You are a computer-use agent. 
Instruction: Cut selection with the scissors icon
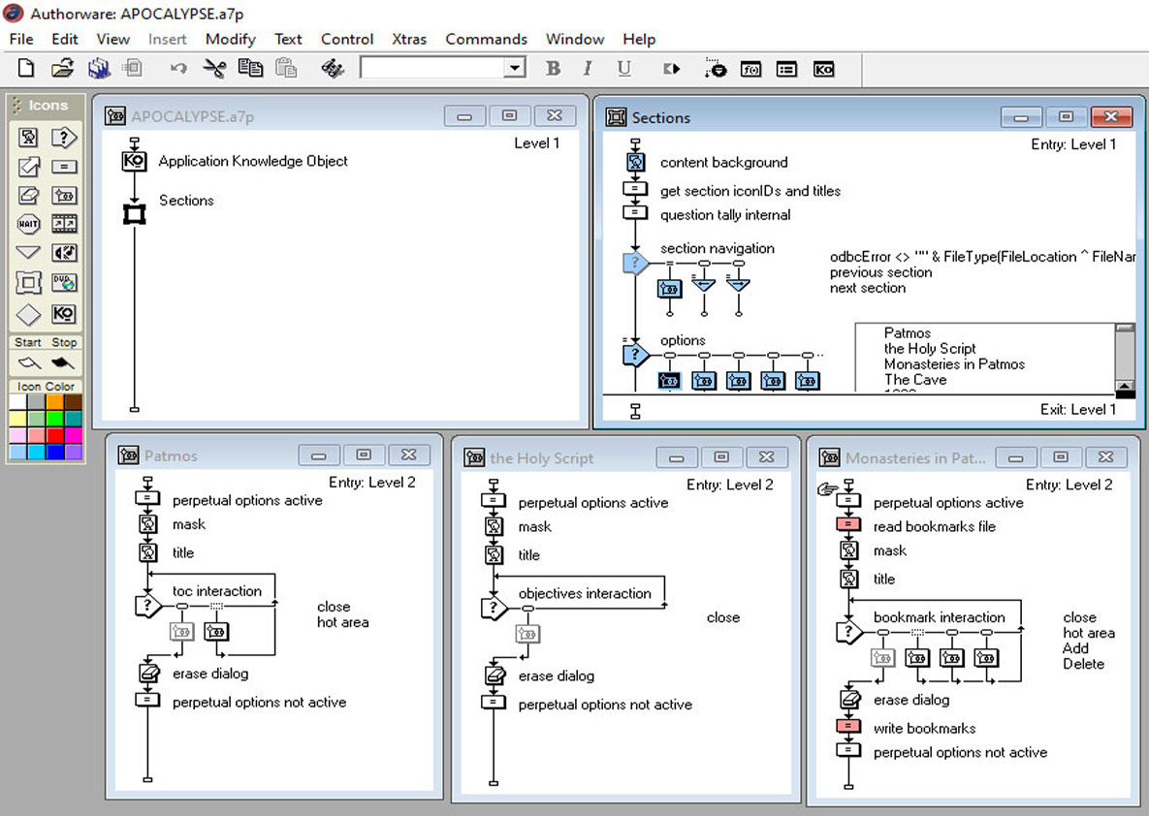[x=214, y=69]
